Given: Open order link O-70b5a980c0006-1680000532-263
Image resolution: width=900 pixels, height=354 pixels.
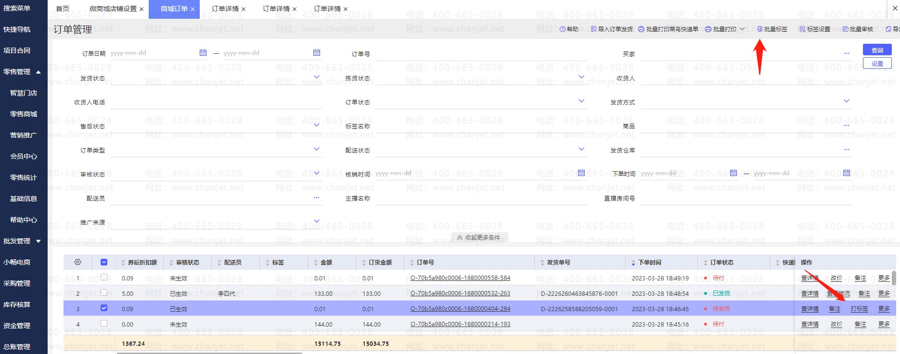Looking at the screenshot, I should (x=460, y=293).
